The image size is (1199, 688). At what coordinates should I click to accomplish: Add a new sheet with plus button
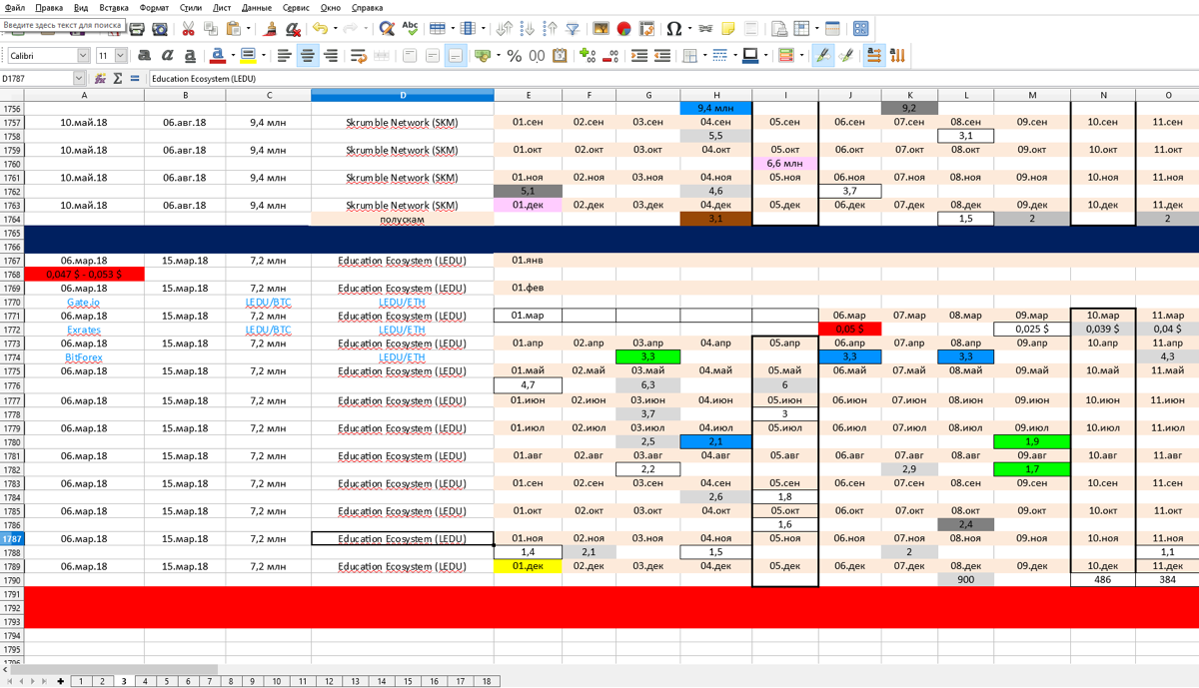[x=61, y=681]
